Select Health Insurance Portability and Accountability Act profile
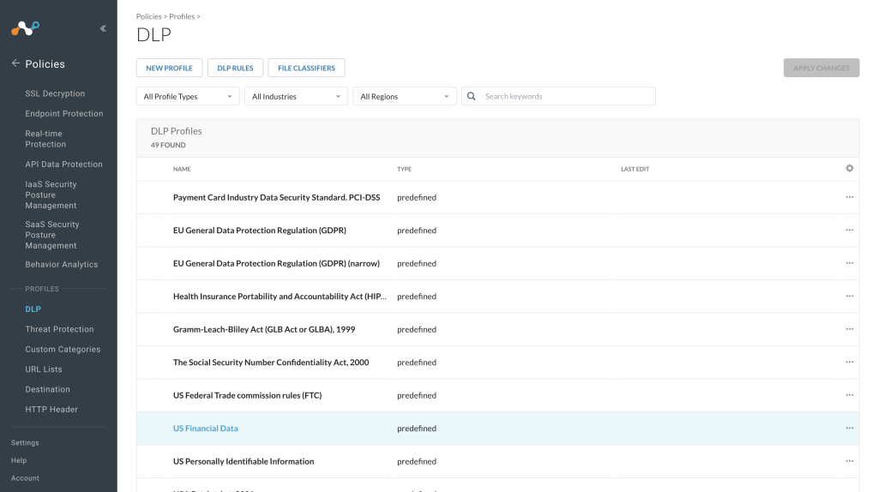 click(x=280, y=296)
